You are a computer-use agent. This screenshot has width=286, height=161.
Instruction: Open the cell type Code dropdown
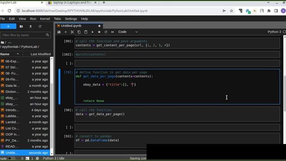coord(128,32)
